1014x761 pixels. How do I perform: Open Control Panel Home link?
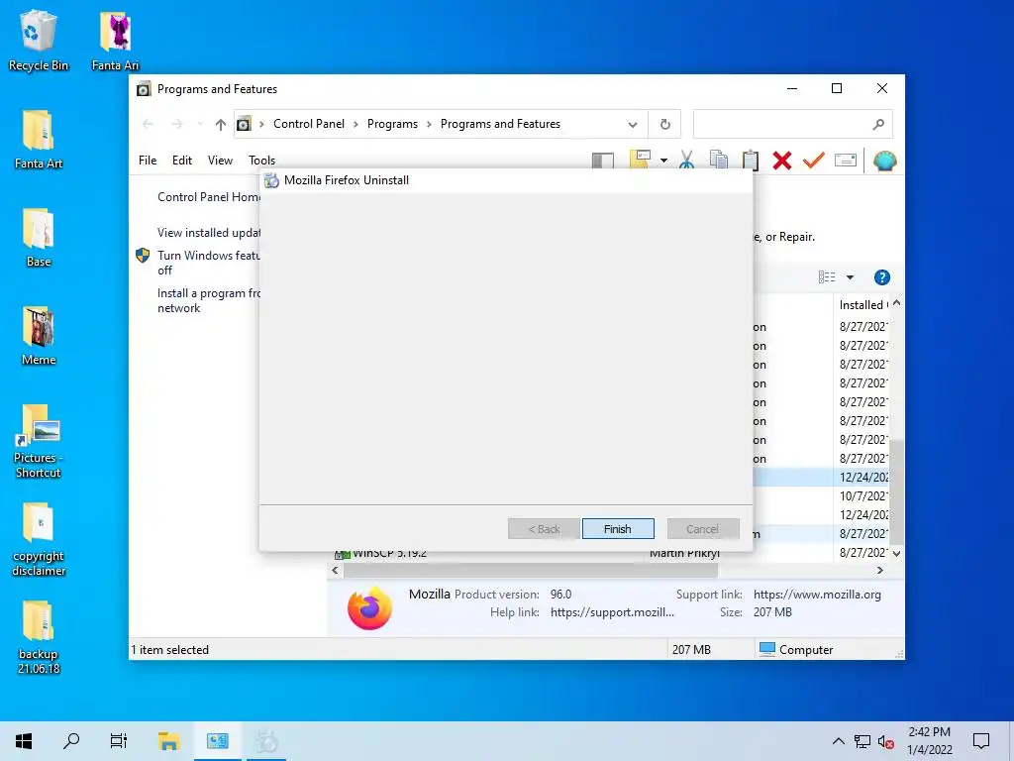pos(209,197)
